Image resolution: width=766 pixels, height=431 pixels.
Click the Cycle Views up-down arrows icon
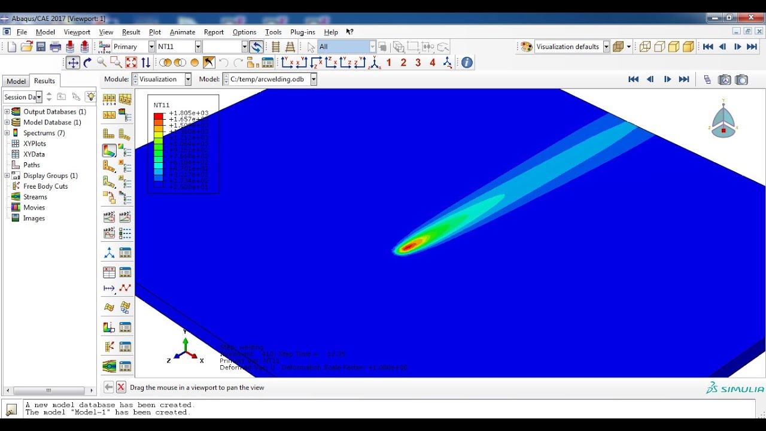point(145,62)
